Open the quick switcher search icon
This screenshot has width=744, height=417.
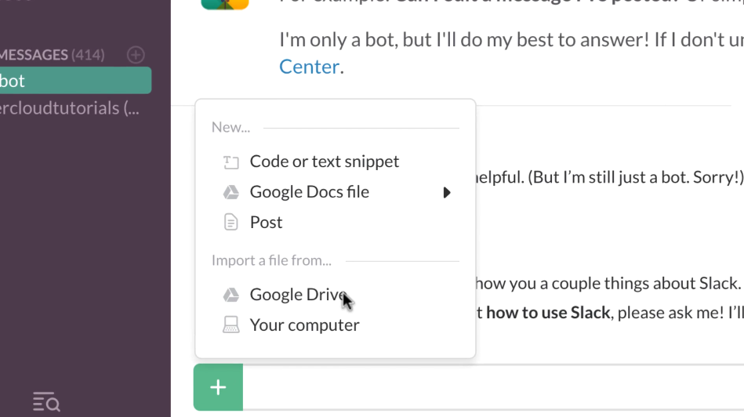pos(46,401)
